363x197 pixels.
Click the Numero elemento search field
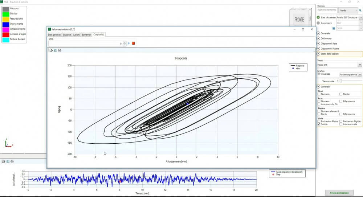click(327, 10)
